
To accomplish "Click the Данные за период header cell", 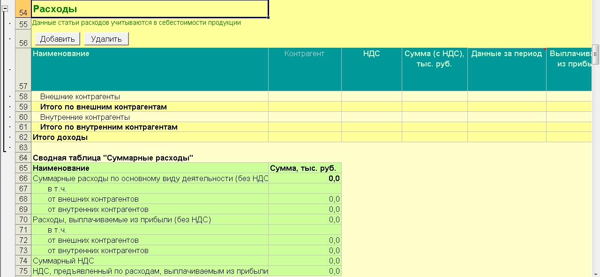I will coord(506,69).
